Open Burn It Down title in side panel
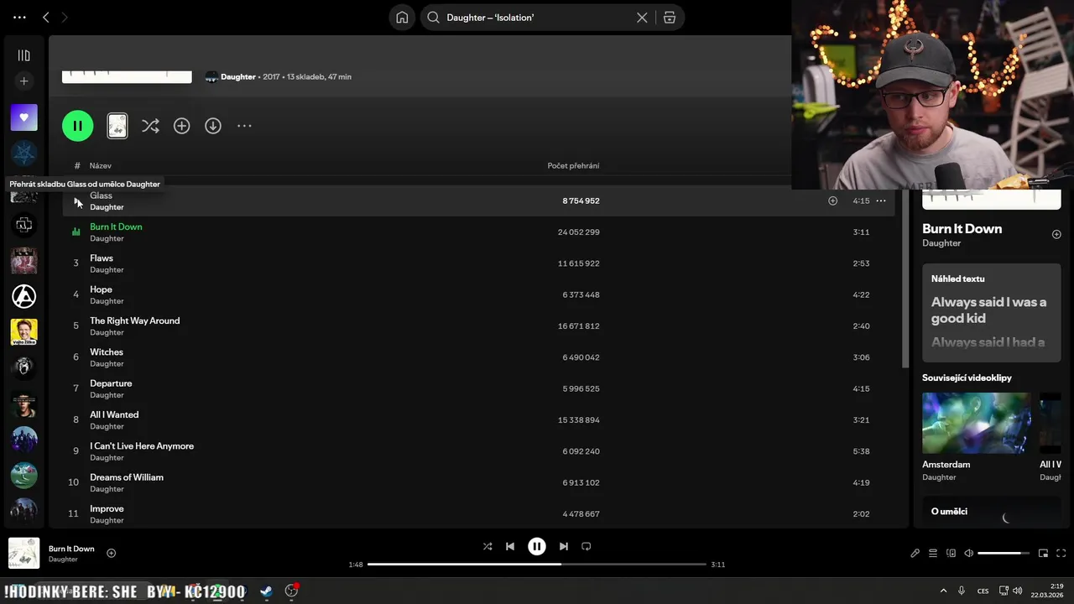Screen dimensions: 1074x604 962,229
